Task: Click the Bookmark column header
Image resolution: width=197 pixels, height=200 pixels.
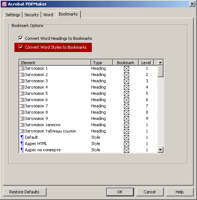Action: (x=125, y=62)
